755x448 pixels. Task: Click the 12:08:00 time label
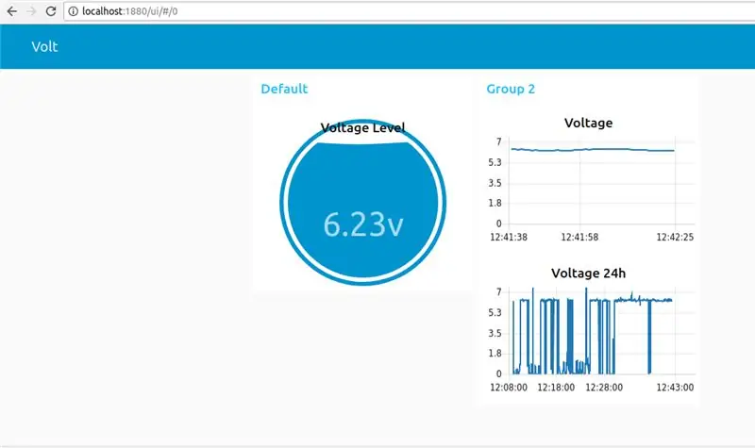(x=509, y=388)
